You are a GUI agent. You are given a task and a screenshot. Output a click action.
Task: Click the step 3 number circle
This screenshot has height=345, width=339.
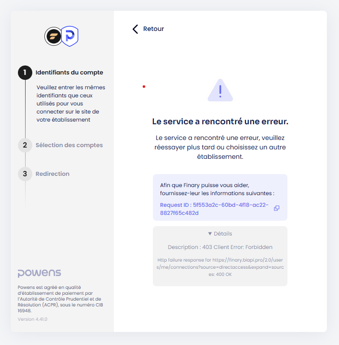coord(25,174)
